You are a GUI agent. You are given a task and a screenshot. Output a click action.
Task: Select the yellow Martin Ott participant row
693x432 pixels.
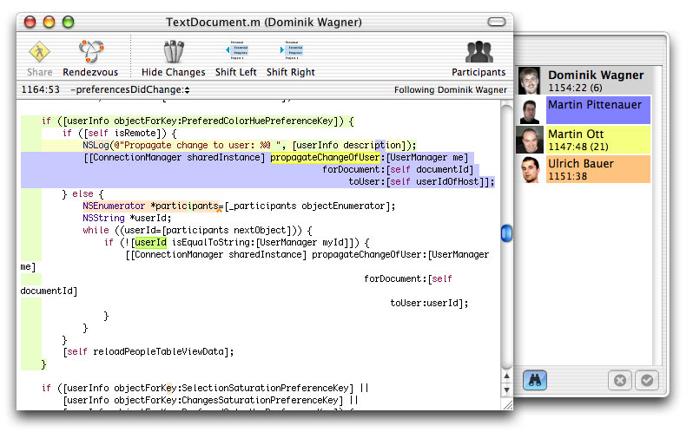598,140
